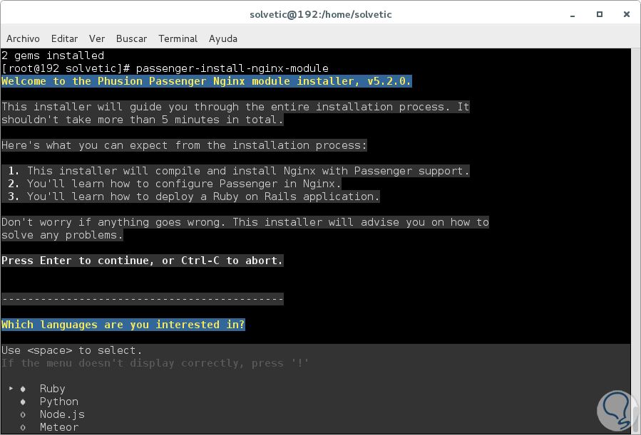Click the minimize window button

pos(573,14)
